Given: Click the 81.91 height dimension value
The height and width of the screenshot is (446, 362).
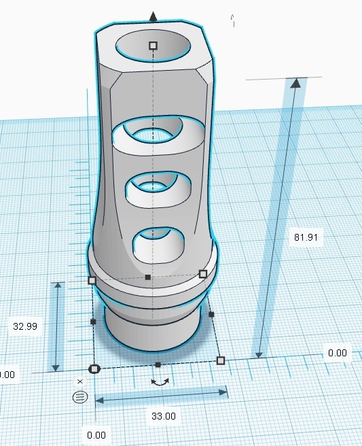Looking at the screenshot, I should coord(306,237).
